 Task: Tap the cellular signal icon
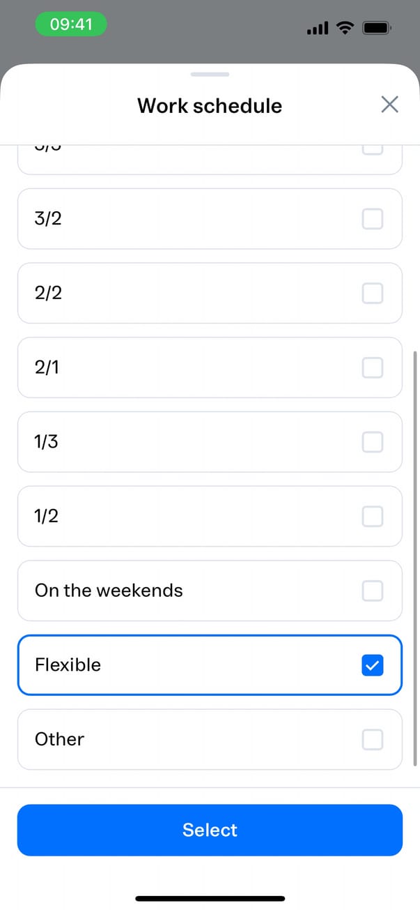pos(317,29)
